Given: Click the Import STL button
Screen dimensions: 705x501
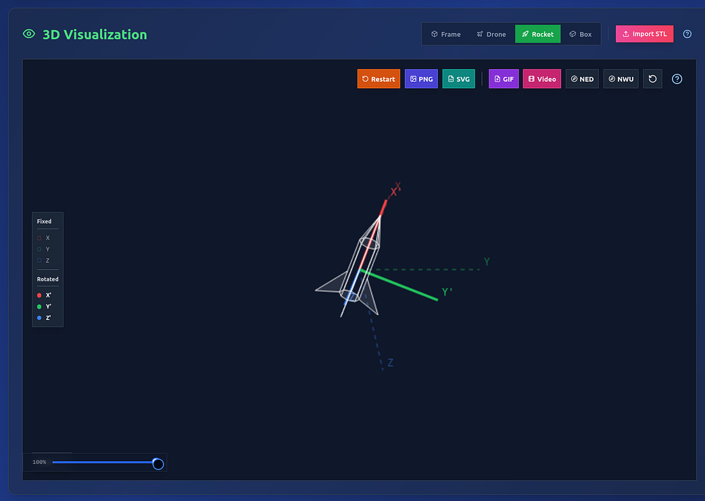Looking at the screenshot, I should (x=644, y=34).
